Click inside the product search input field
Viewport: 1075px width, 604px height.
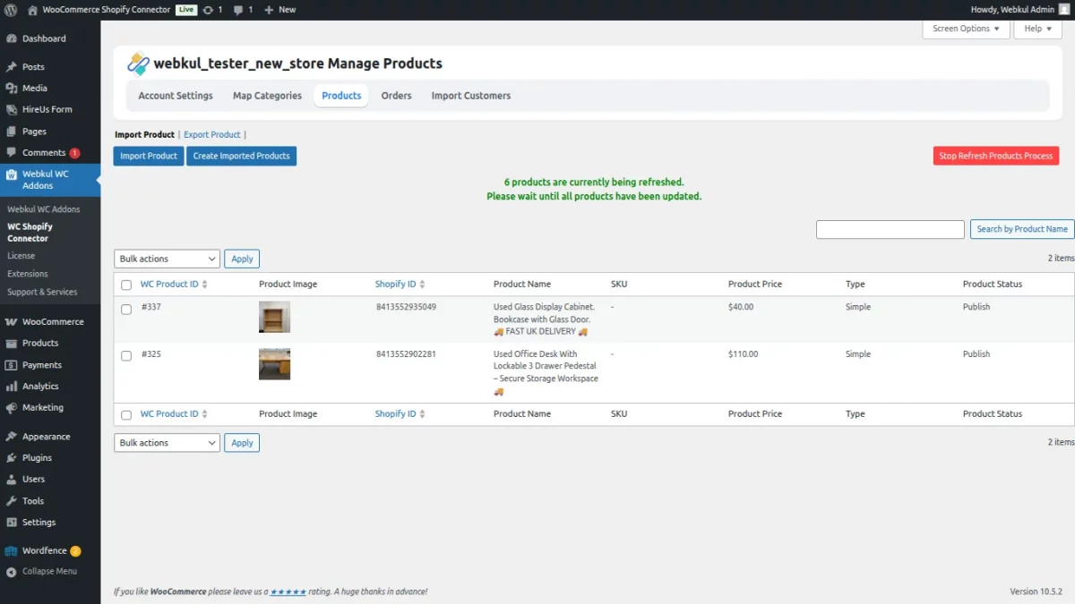coord(890,229)
